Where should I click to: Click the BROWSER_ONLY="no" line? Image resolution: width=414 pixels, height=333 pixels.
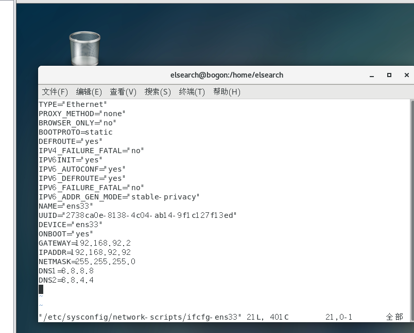pos(77,123)
